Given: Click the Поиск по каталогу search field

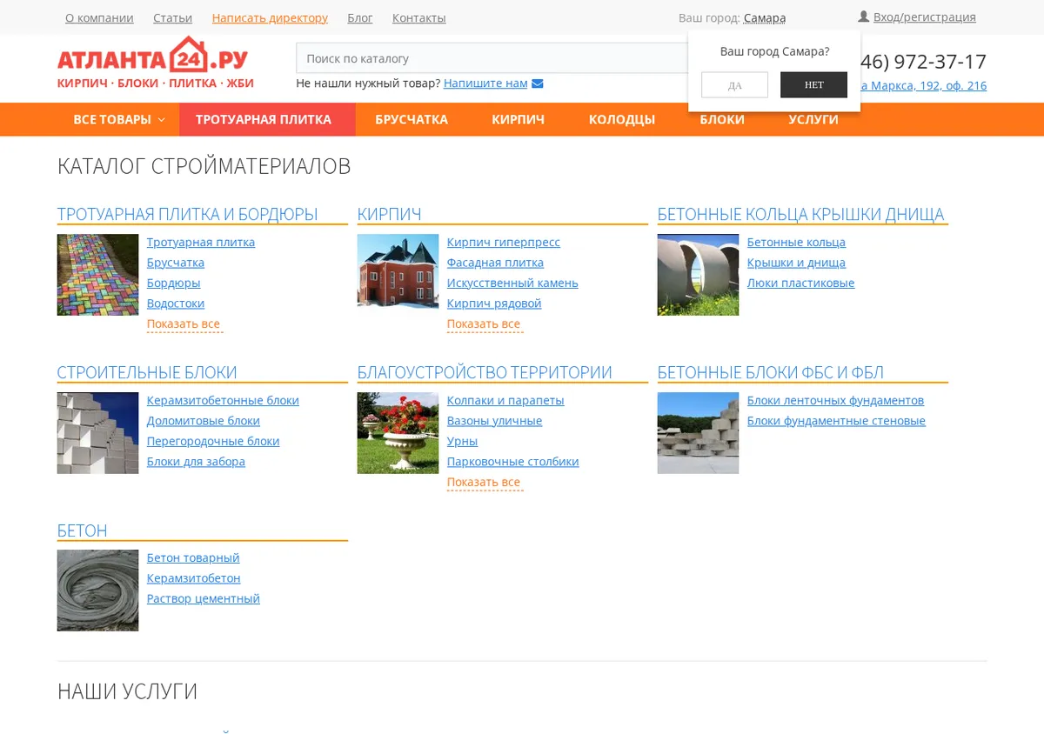Looking at the screenshot, I should (x=493, y=58).
